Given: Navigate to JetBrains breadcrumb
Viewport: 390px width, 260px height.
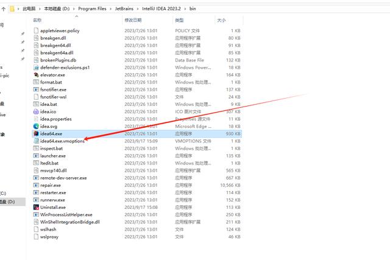Looking at the screenshot, I should [x=124, y=9].
